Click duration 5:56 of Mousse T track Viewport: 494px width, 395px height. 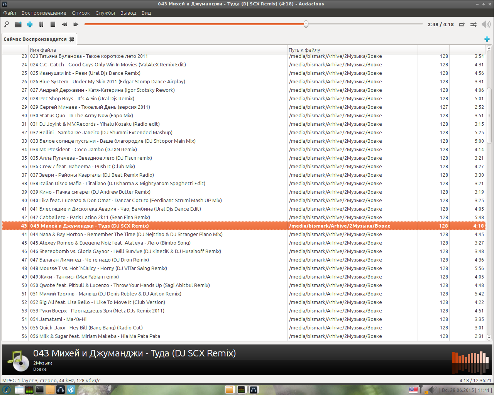pos(479,268)
